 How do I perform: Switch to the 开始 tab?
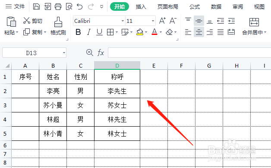120,6
